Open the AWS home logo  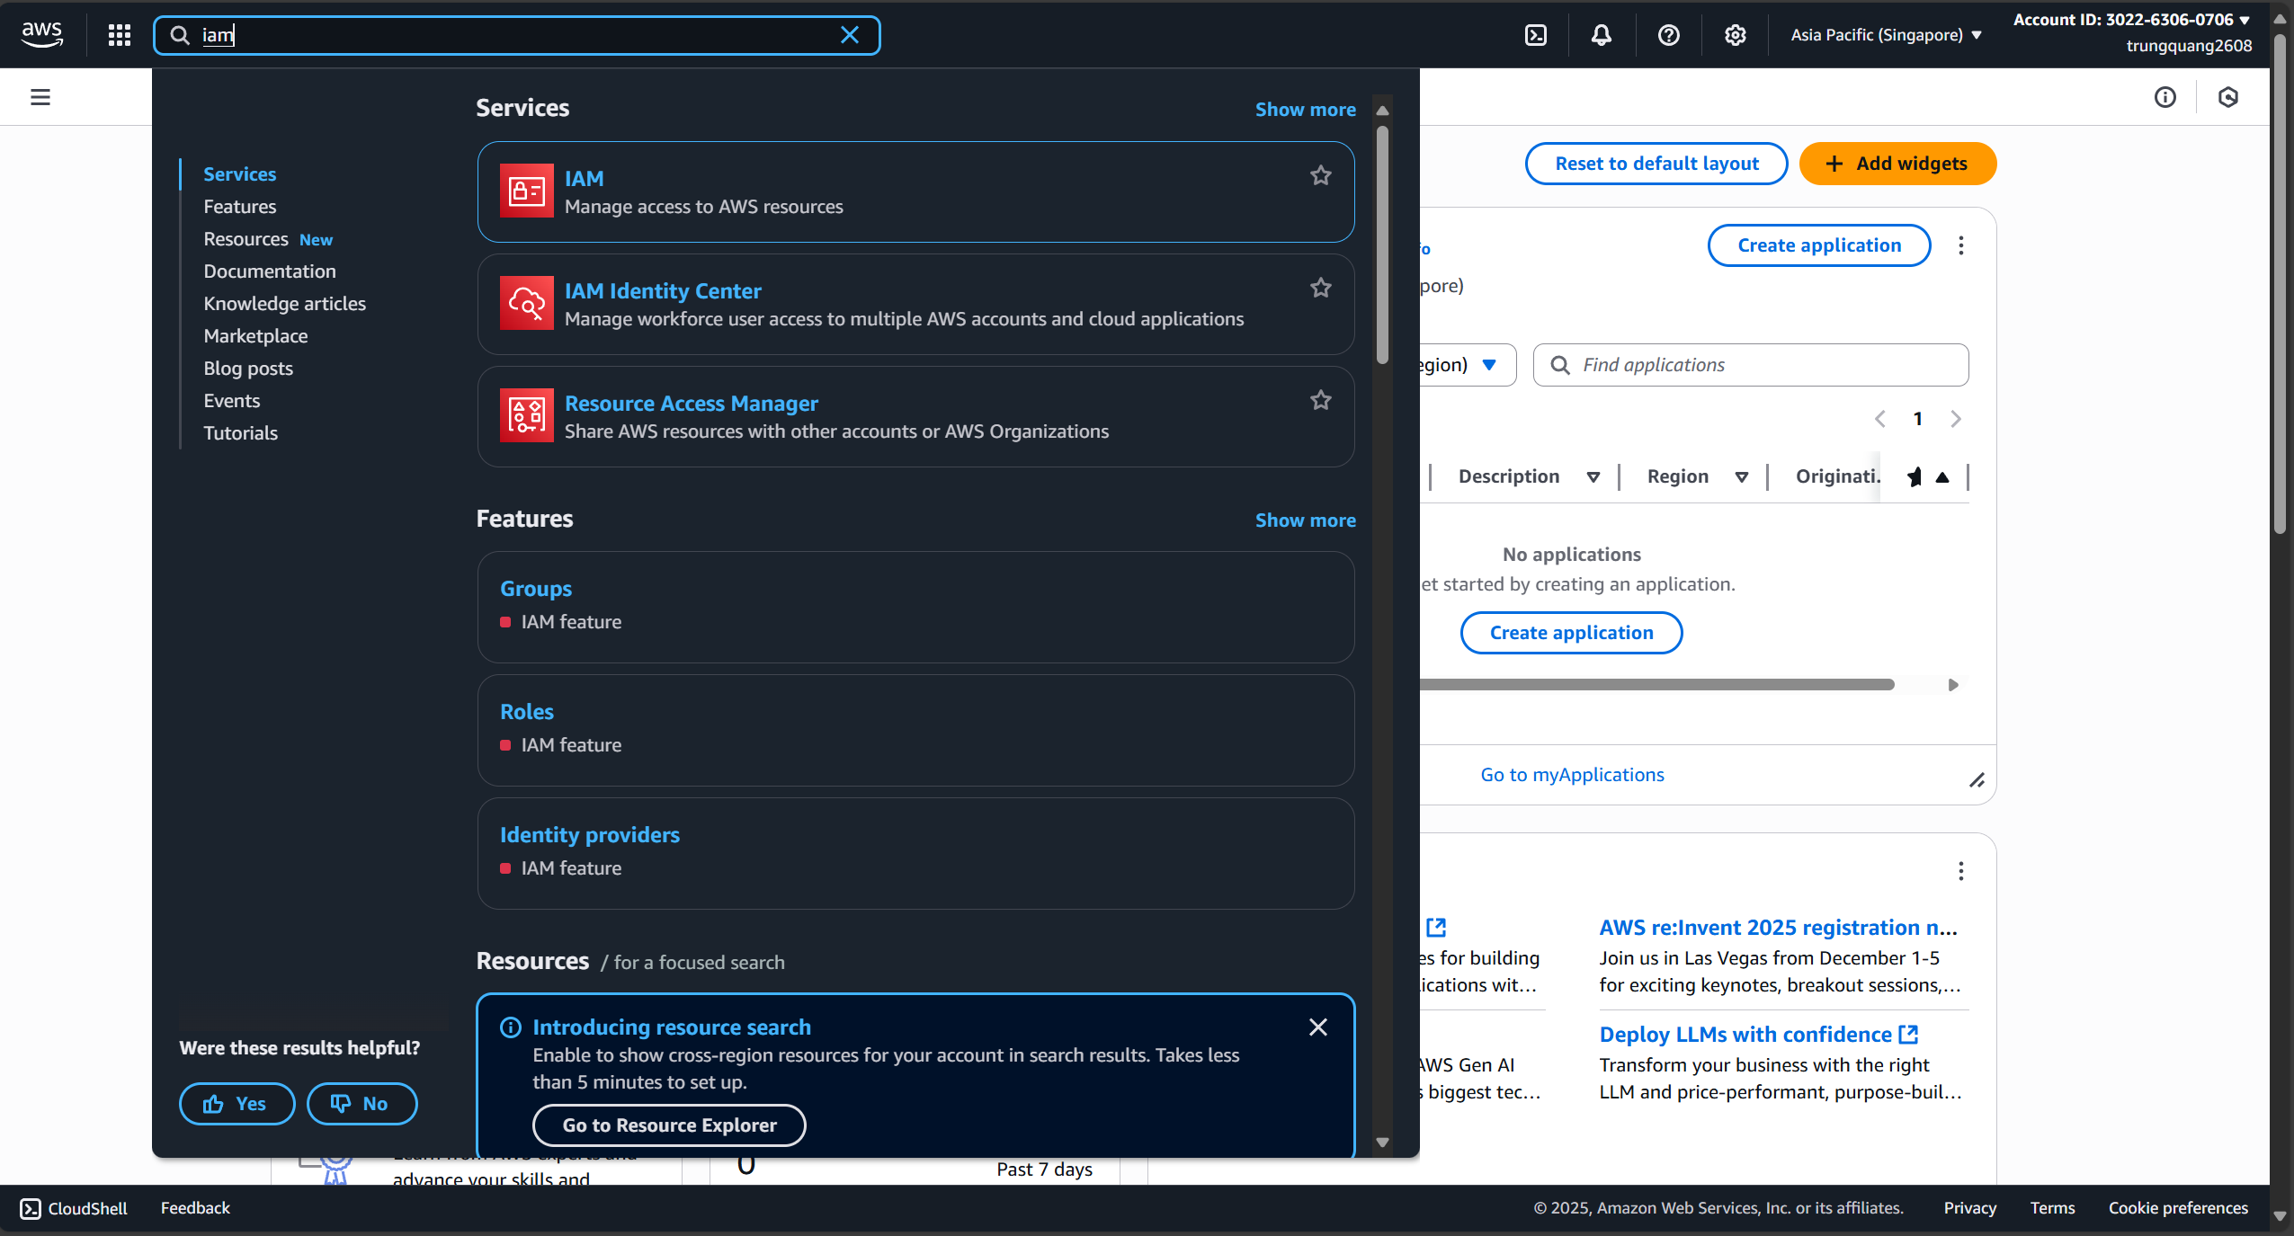tap(42, 35)
